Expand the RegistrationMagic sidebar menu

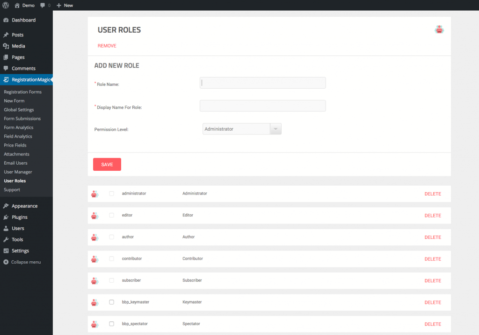pos(26,79)
